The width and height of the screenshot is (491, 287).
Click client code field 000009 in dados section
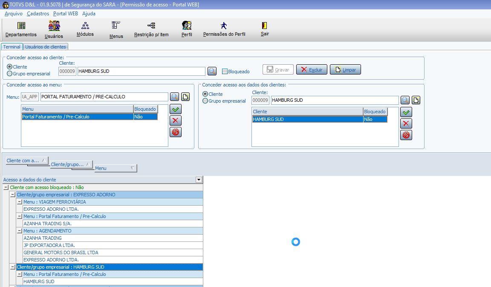click(x=260, y=100)
